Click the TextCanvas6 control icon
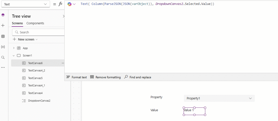The height and width of the screenshot is (121, 278). point(24,63)
